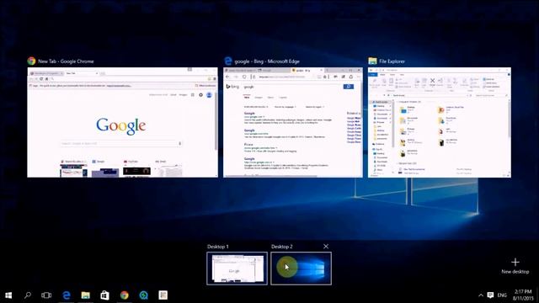Click the Google logo in the Chrome thumbnail
This screenshot has width=539, height=303.
(x=121, y=126)
